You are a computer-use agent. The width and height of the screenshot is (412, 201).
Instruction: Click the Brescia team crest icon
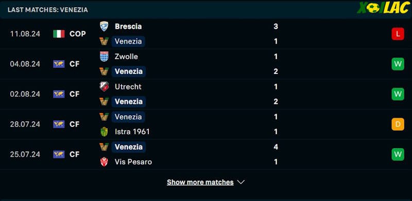[x=104, y=26]
